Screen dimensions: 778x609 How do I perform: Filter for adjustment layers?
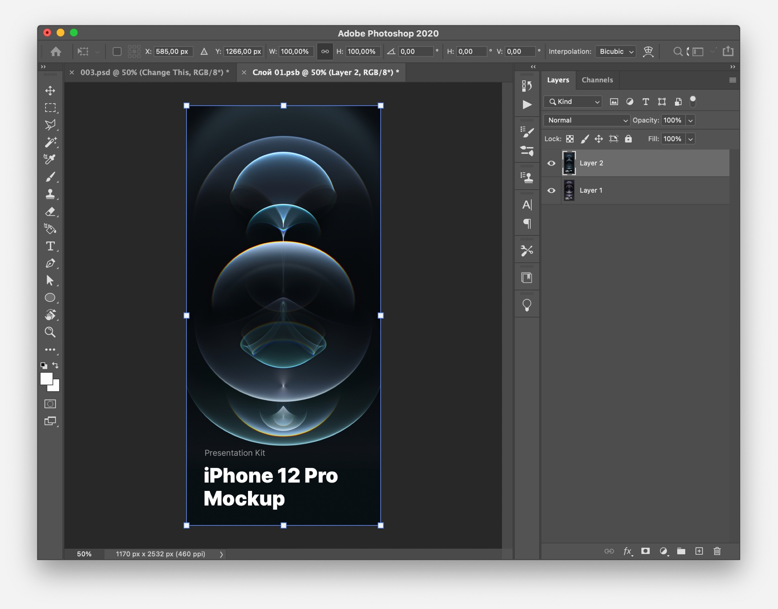coord(630,102)
